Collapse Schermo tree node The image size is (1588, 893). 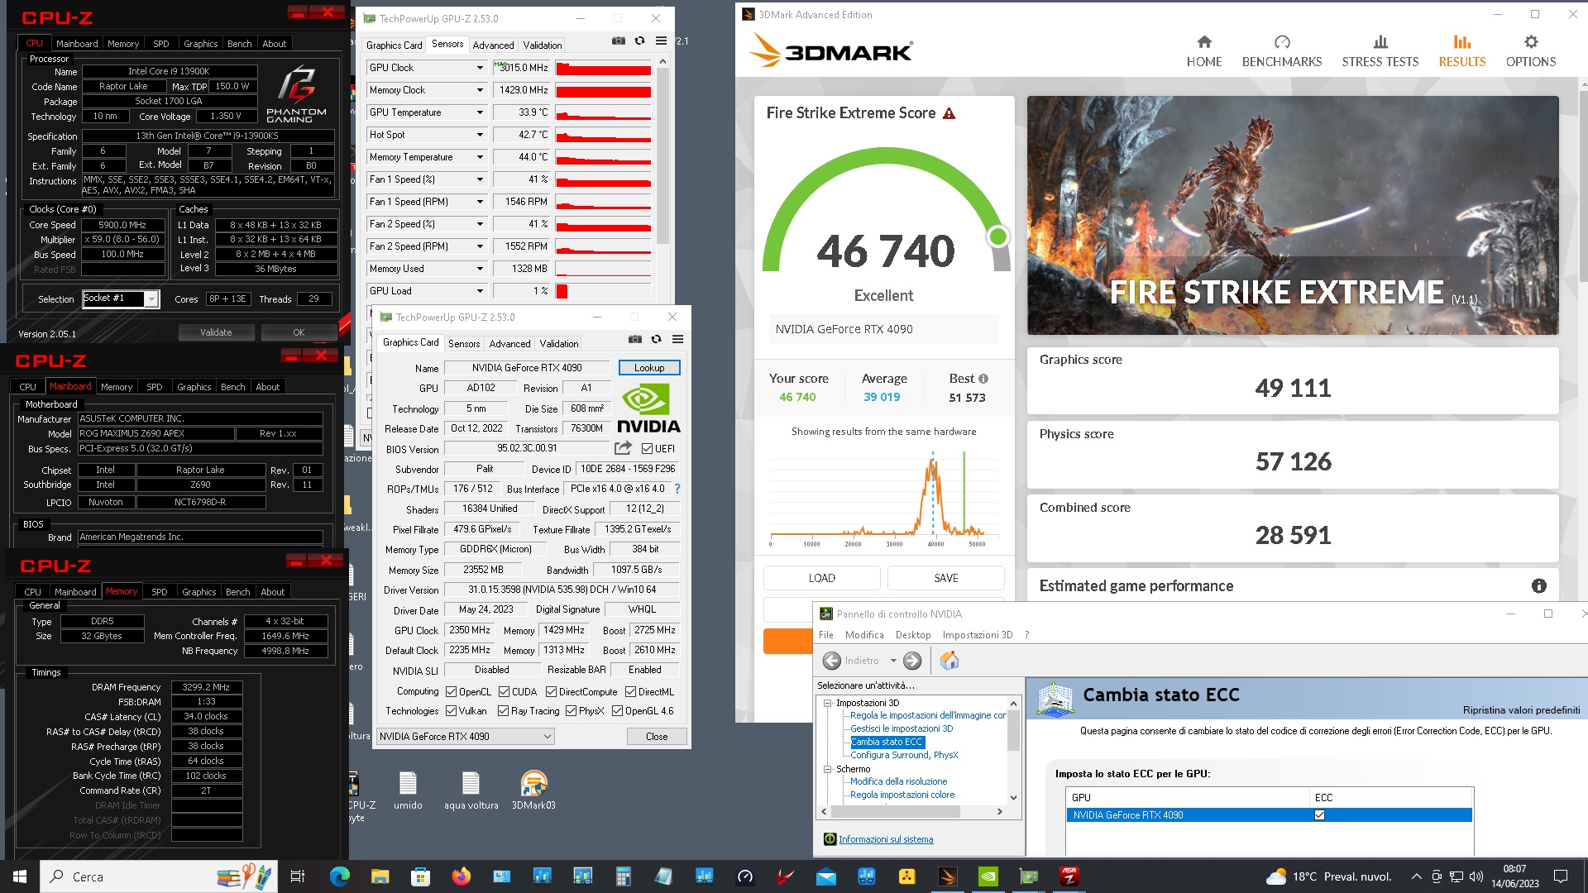point(827,769)
